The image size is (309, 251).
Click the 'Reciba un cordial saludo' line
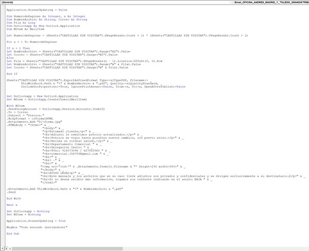click(x=77, y=141)
